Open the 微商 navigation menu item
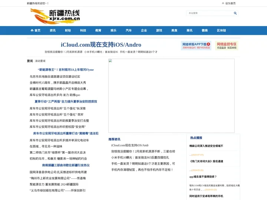Viewport: 267px width, 200px height. 205,30
